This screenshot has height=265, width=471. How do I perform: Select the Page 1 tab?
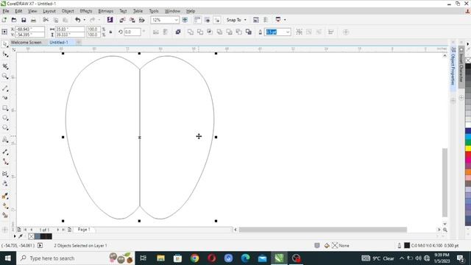click(x=84, y=230)
